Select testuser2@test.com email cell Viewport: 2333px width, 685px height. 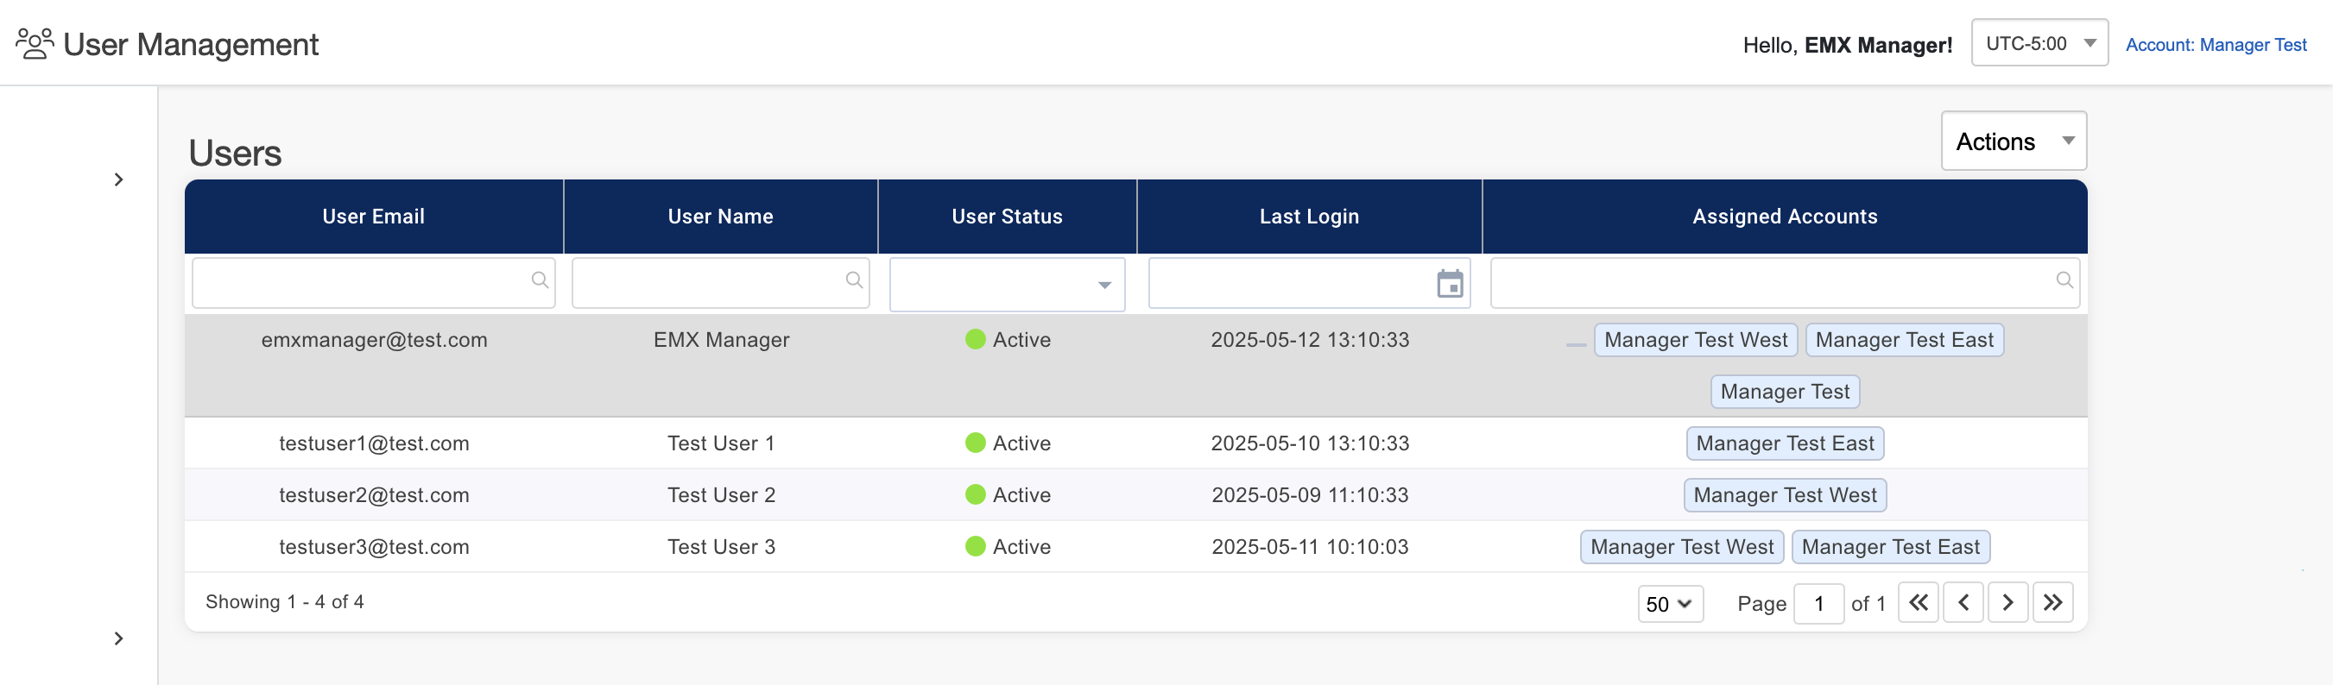coord(374,495)
